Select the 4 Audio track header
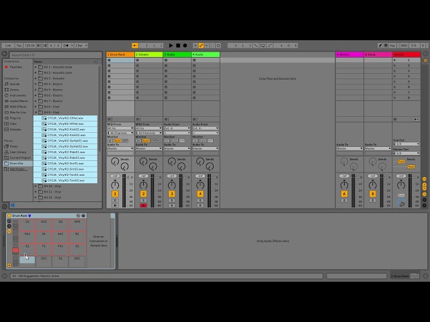This screenshot has width=430, height=322. coord(206,54)
